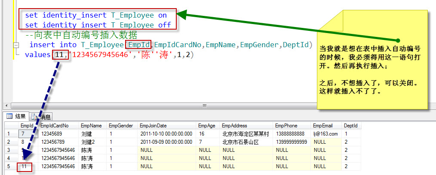The height and width of the screenshot is (175, 436).
Task: Switch to the 结果 results tab
Action: pos(16,116)
